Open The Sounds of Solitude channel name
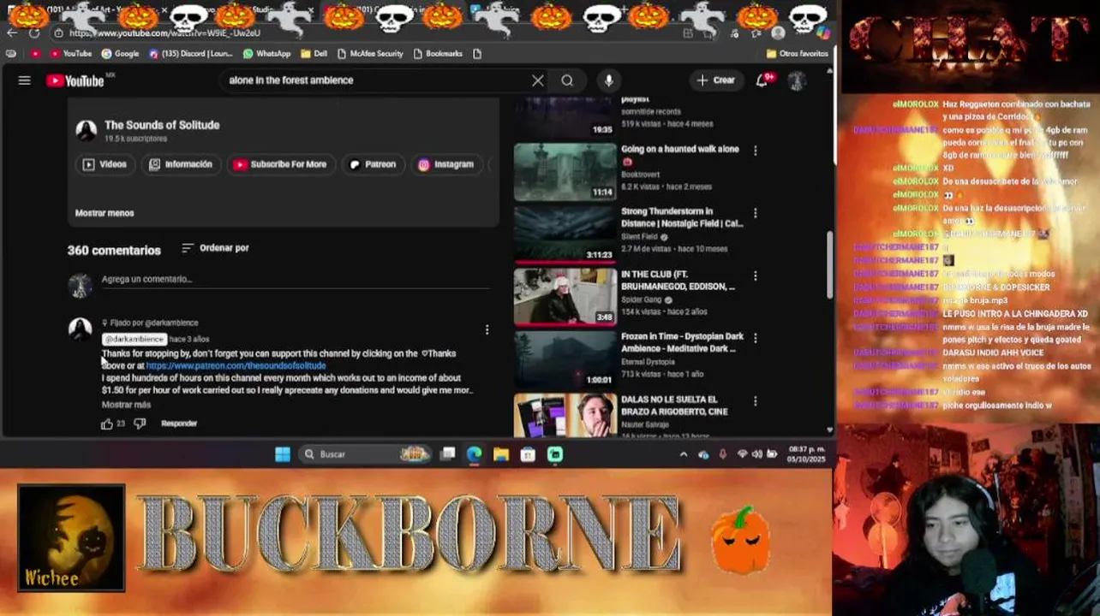Screen dimensions: 1100x616 point(162,125)
